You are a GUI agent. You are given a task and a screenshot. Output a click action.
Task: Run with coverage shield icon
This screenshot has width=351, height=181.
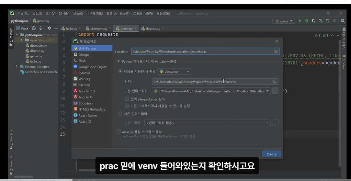point(314,21)
